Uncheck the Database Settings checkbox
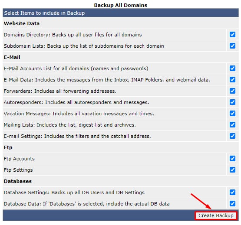 click(x=232, y=192)
